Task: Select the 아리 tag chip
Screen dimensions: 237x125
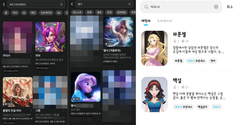Action: pos(15,13)
